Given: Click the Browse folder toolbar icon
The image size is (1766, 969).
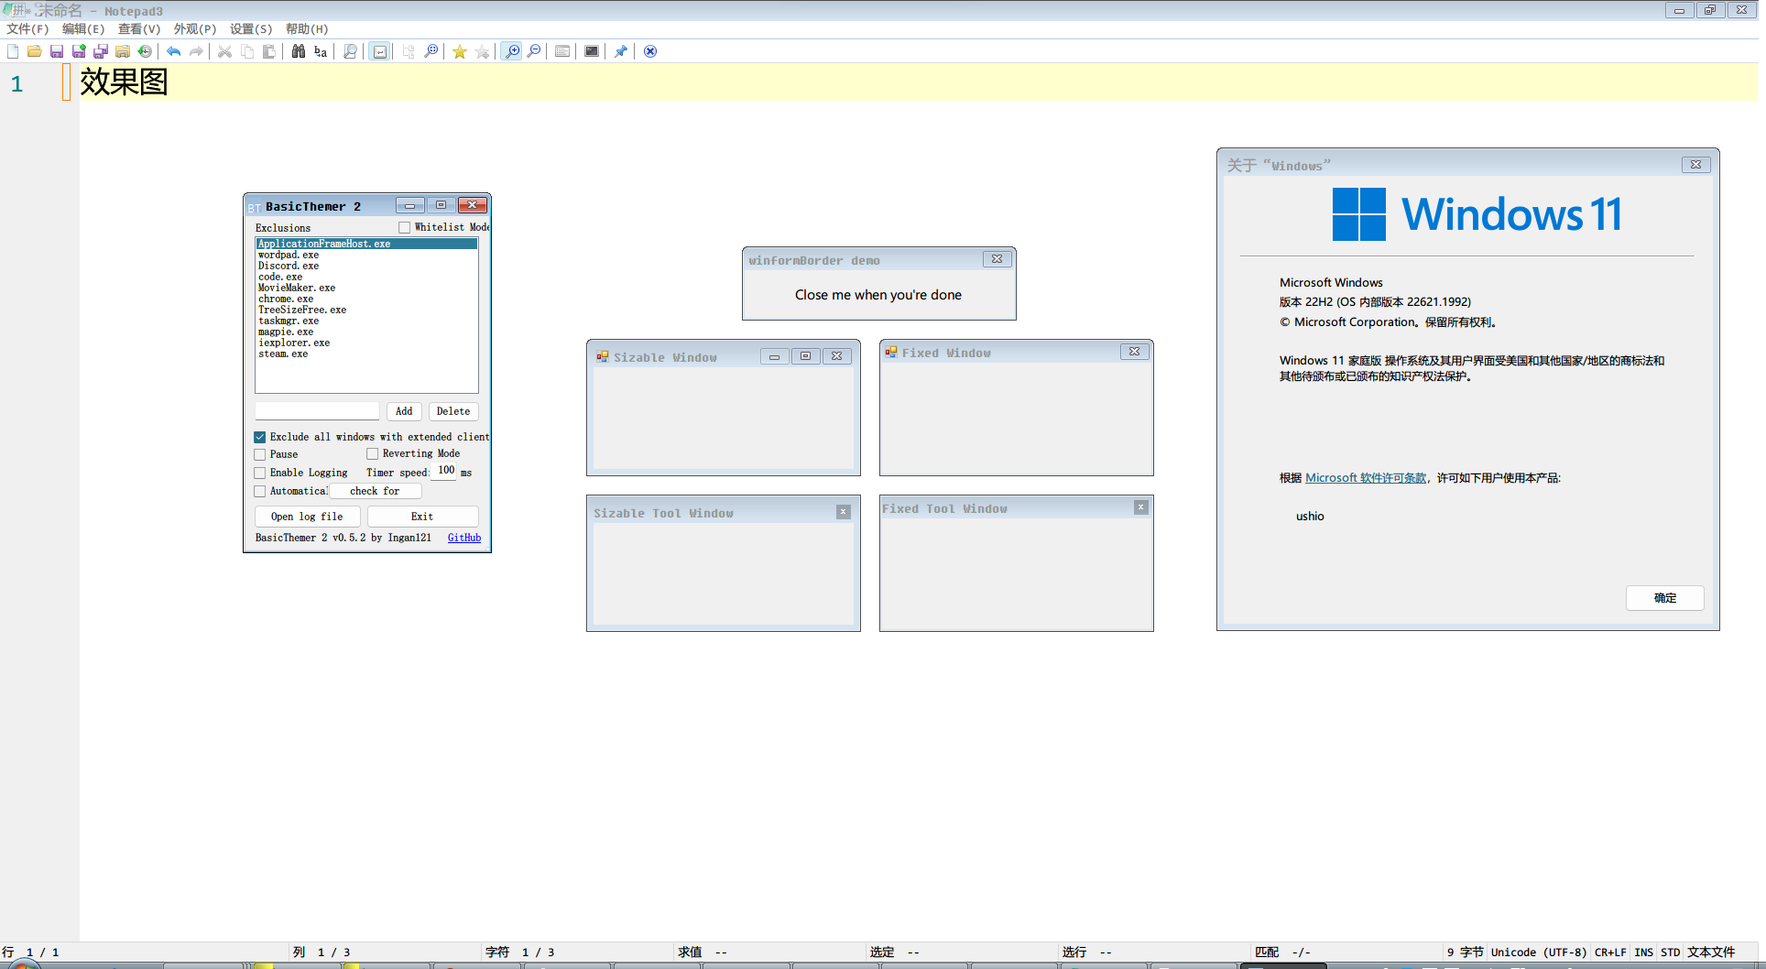Looking at the screenshot, I should click(x=123, y=51).
